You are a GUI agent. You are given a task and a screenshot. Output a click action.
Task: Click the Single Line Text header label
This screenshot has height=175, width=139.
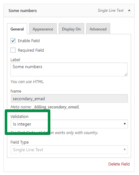pyautogui.click(x=111, y=10)
